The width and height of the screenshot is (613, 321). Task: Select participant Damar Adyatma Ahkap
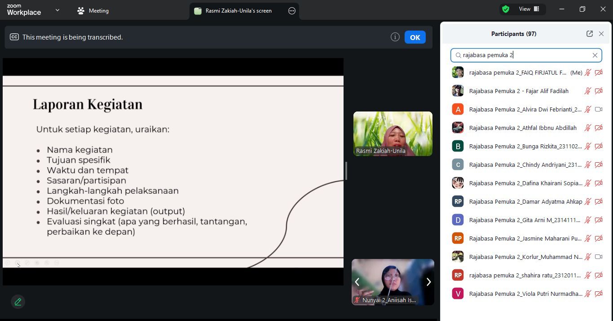tap(526, 201)
